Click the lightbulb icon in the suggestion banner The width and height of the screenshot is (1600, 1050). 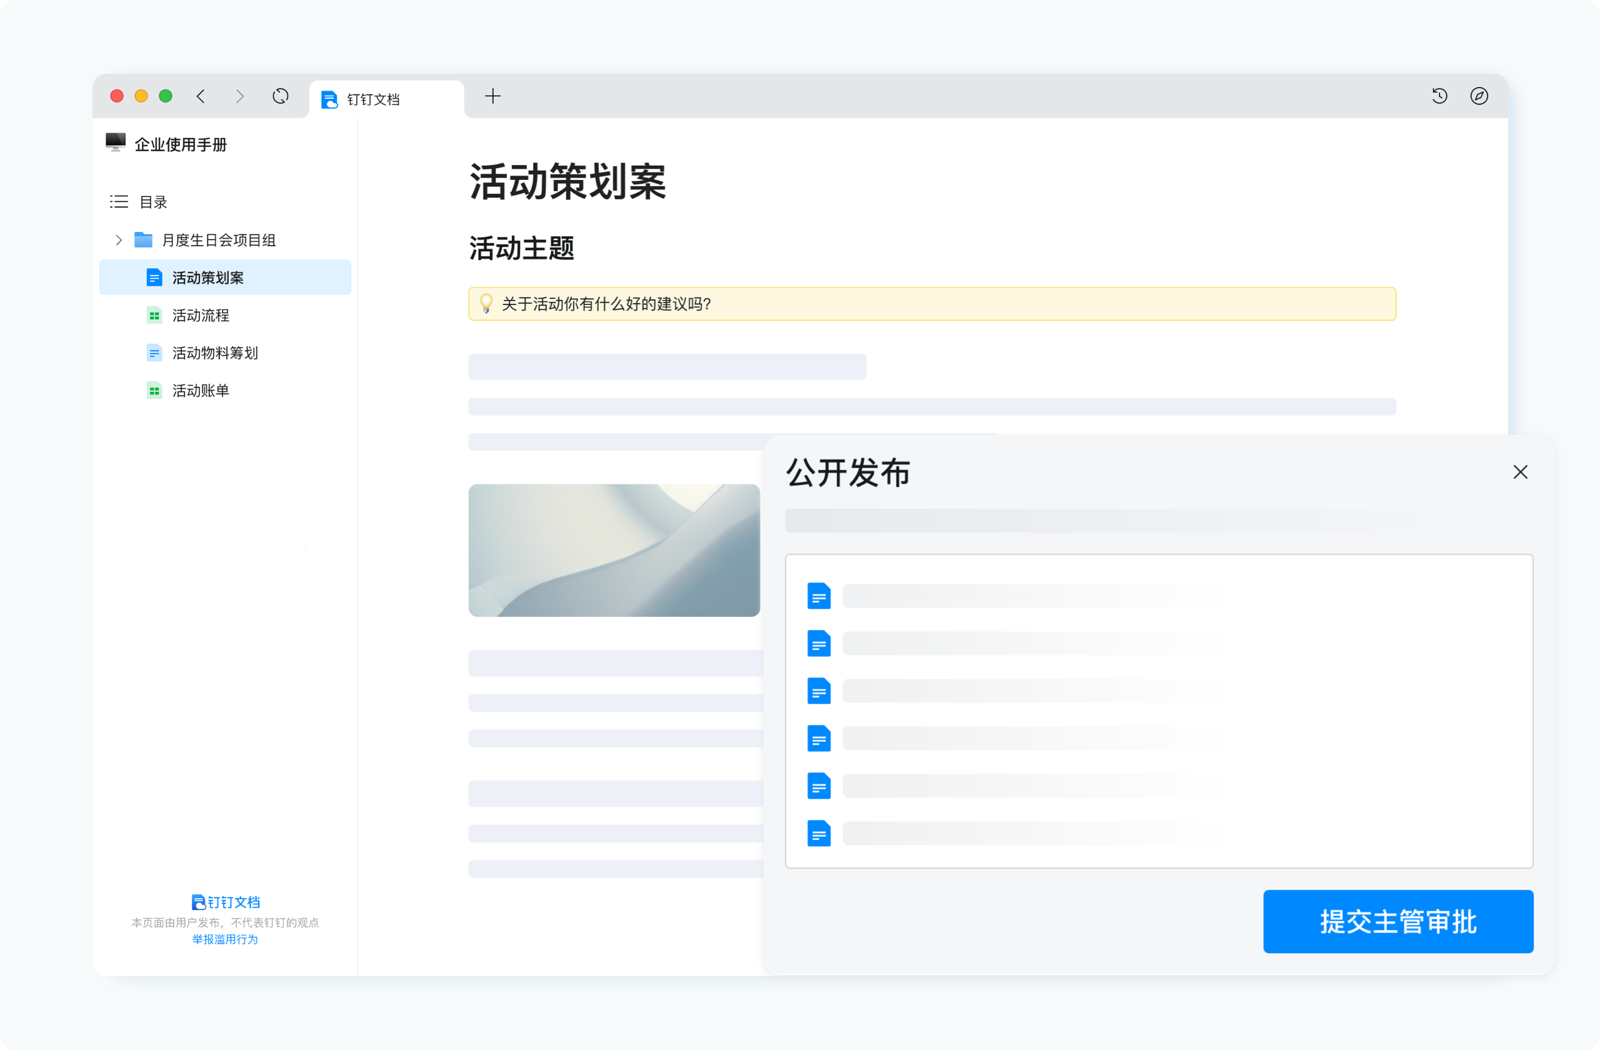pyautogui.click(x=486, y=304)
